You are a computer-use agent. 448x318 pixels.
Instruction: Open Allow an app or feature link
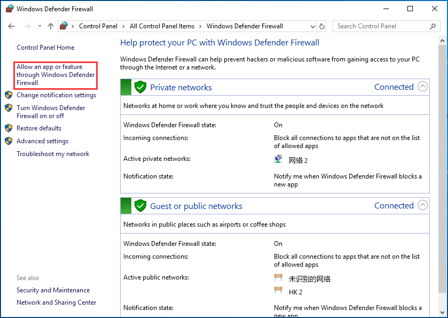point(56,75)
